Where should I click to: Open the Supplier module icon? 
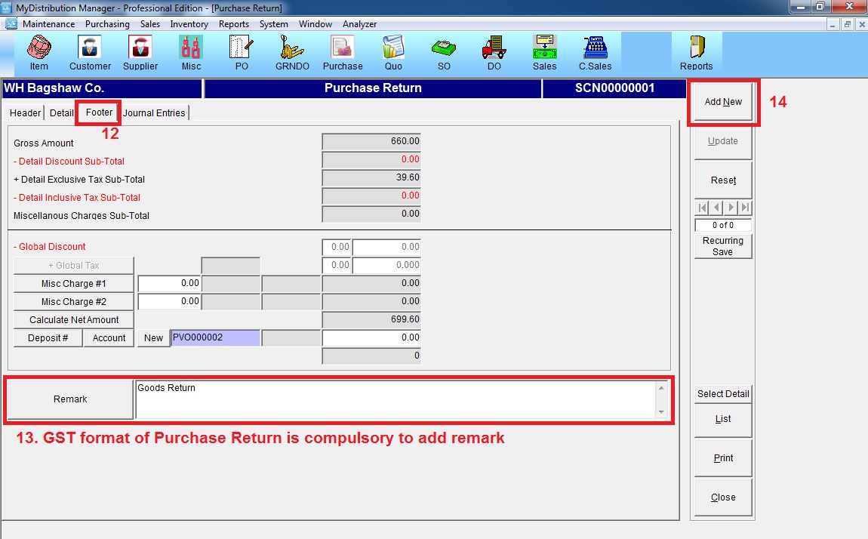tap(140, 53)
